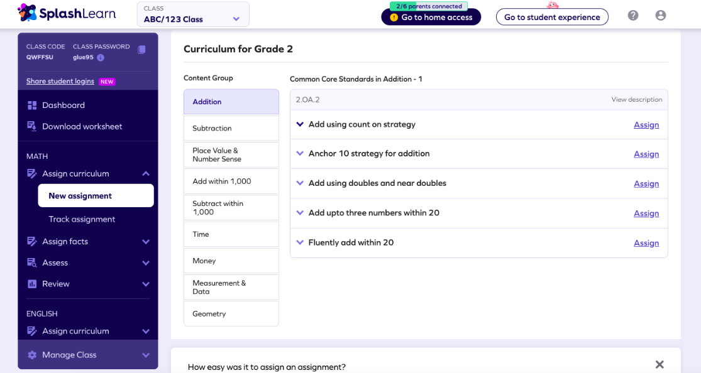Screen dimensions: 701x373
Task: Select the Subtraction content group
Action: 231,128
